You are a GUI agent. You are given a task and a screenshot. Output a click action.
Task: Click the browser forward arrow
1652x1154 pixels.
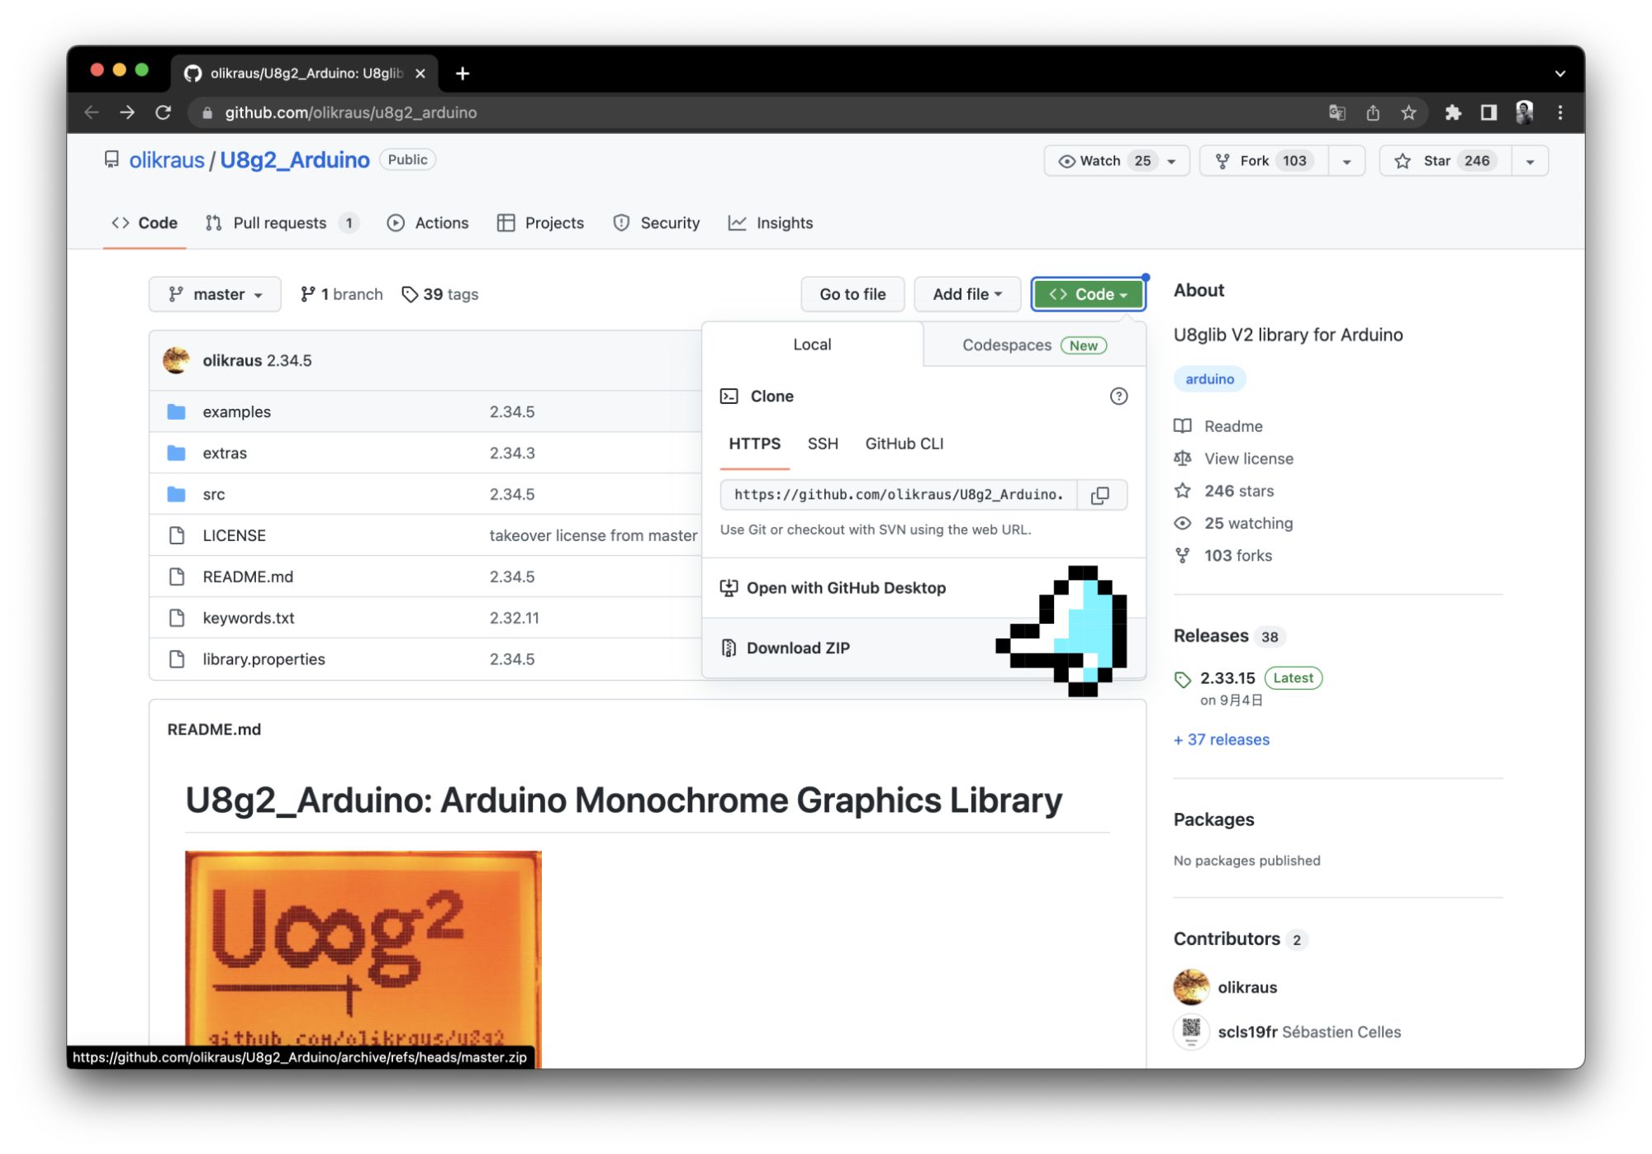point(127,113)
